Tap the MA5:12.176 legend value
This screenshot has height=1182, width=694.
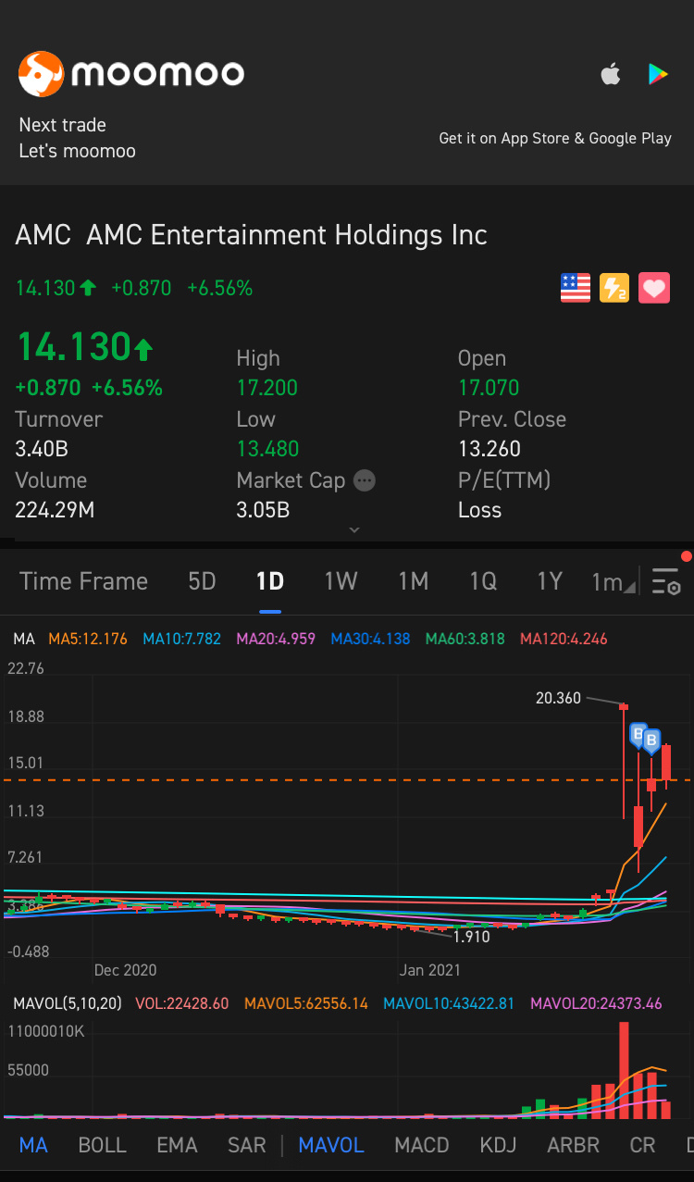point(88,639)
